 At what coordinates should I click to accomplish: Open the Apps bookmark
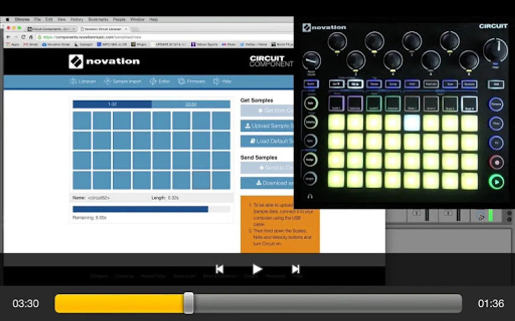(13, 45)
